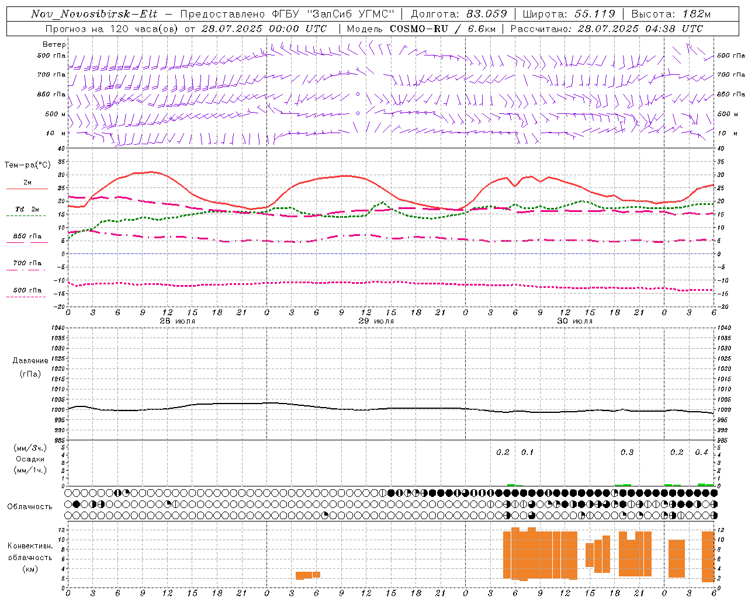Image resolution: width=748 pixels, height=598 pixels.
Task: Click the red '2м' temperature legend line
Action: 27,189
